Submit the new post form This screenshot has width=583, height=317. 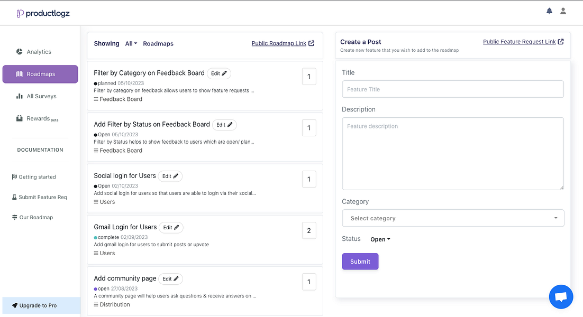point(360,262)
